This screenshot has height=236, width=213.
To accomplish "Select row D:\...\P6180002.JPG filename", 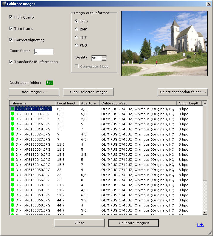I will (34, 109).
